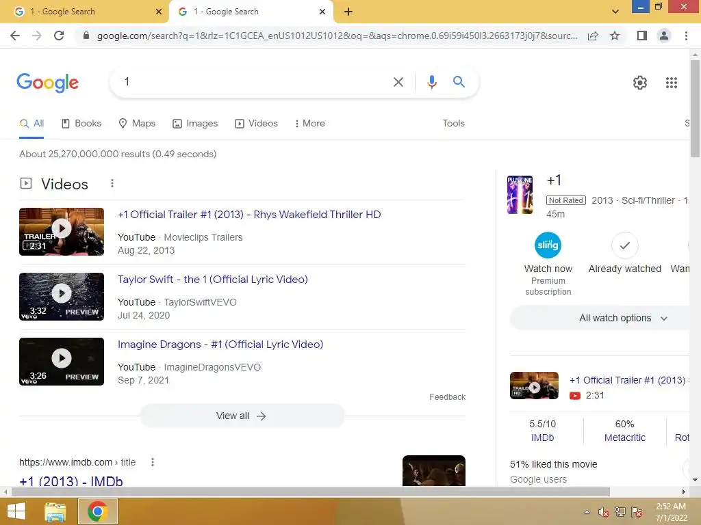Open the Action Center flag icon
This screenshot has width=701, height=525.
tap(637, 512)
